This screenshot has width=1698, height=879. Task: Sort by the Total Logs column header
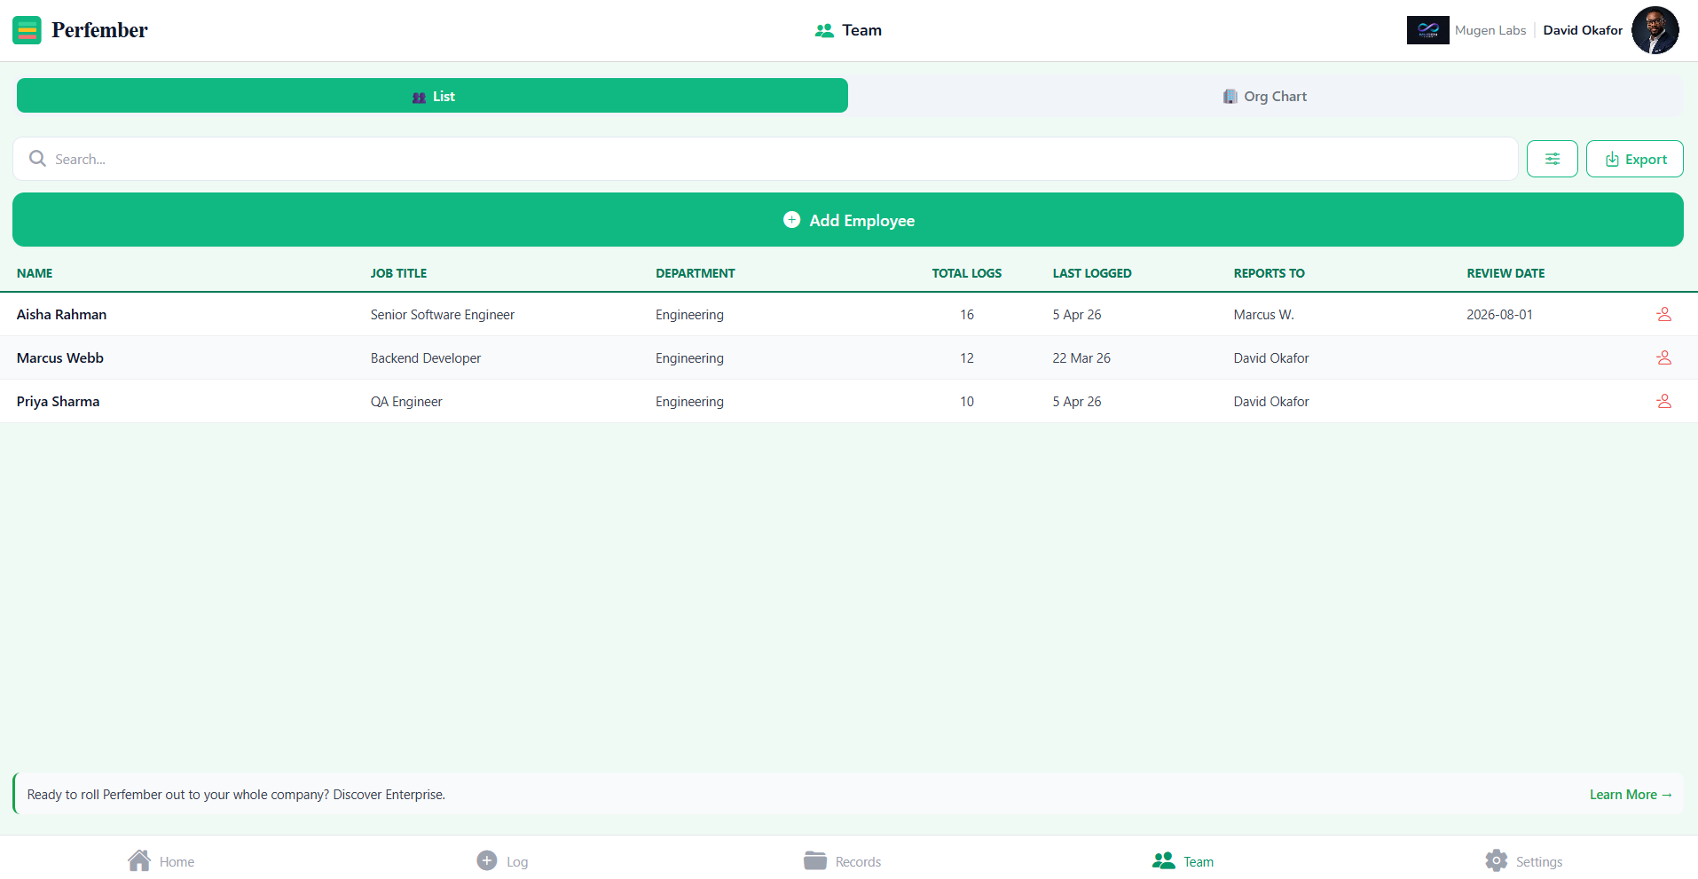click(x=966, y=273)
